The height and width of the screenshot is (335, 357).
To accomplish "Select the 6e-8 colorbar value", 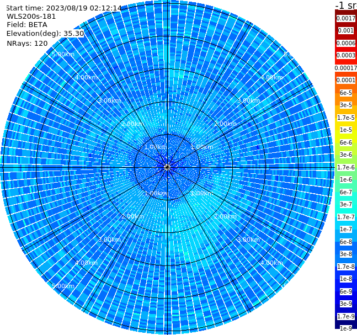I will [x=346, y=242].
